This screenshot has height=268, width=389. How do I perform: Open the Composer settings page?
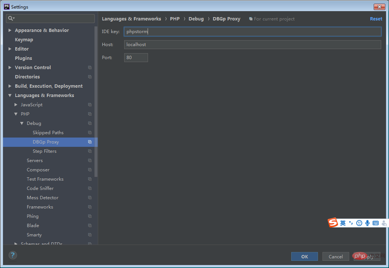(x=38, y=170)
